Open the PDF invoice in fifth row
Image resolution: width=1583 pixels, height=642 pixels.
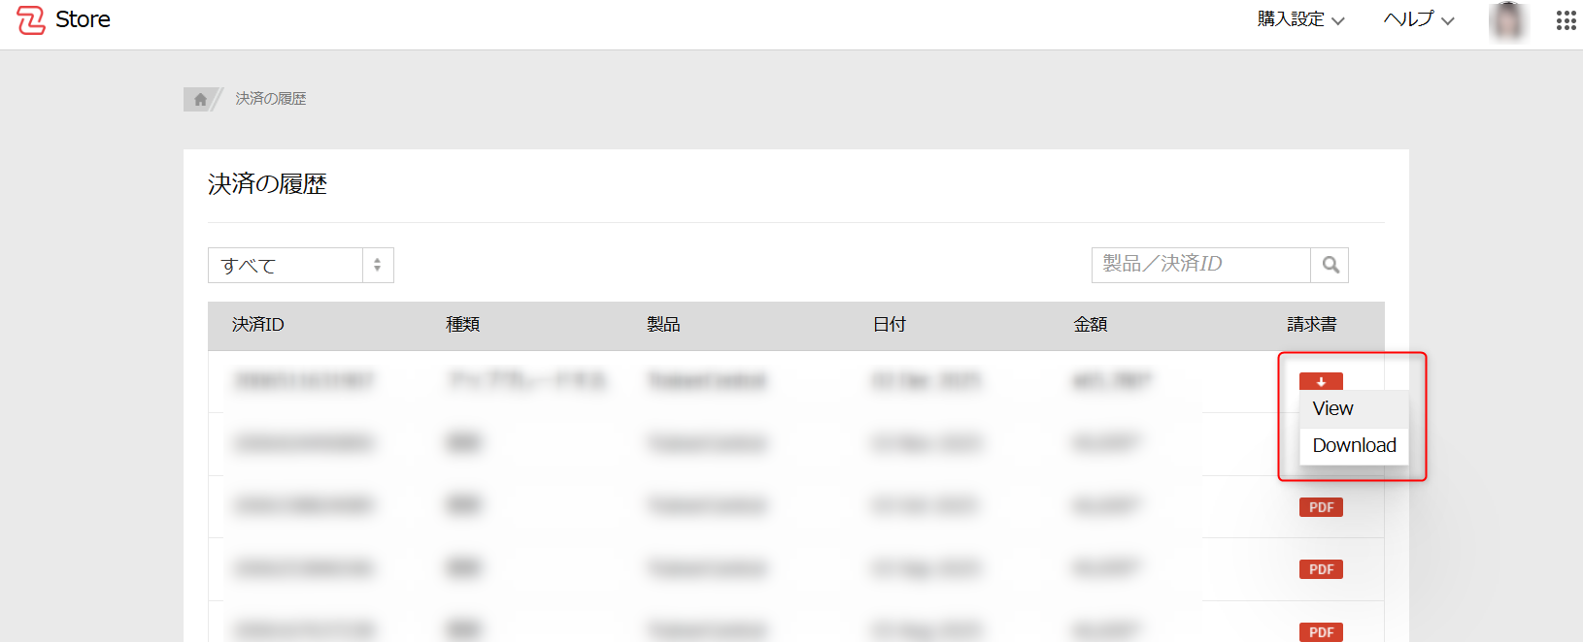pyautogui.click(x=1321, y=631)
